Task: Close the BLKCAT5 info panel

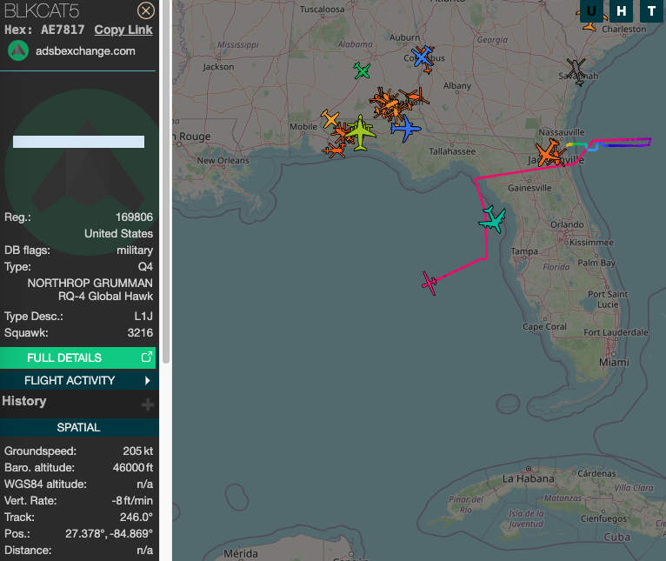Action: (x=146, y=10)
